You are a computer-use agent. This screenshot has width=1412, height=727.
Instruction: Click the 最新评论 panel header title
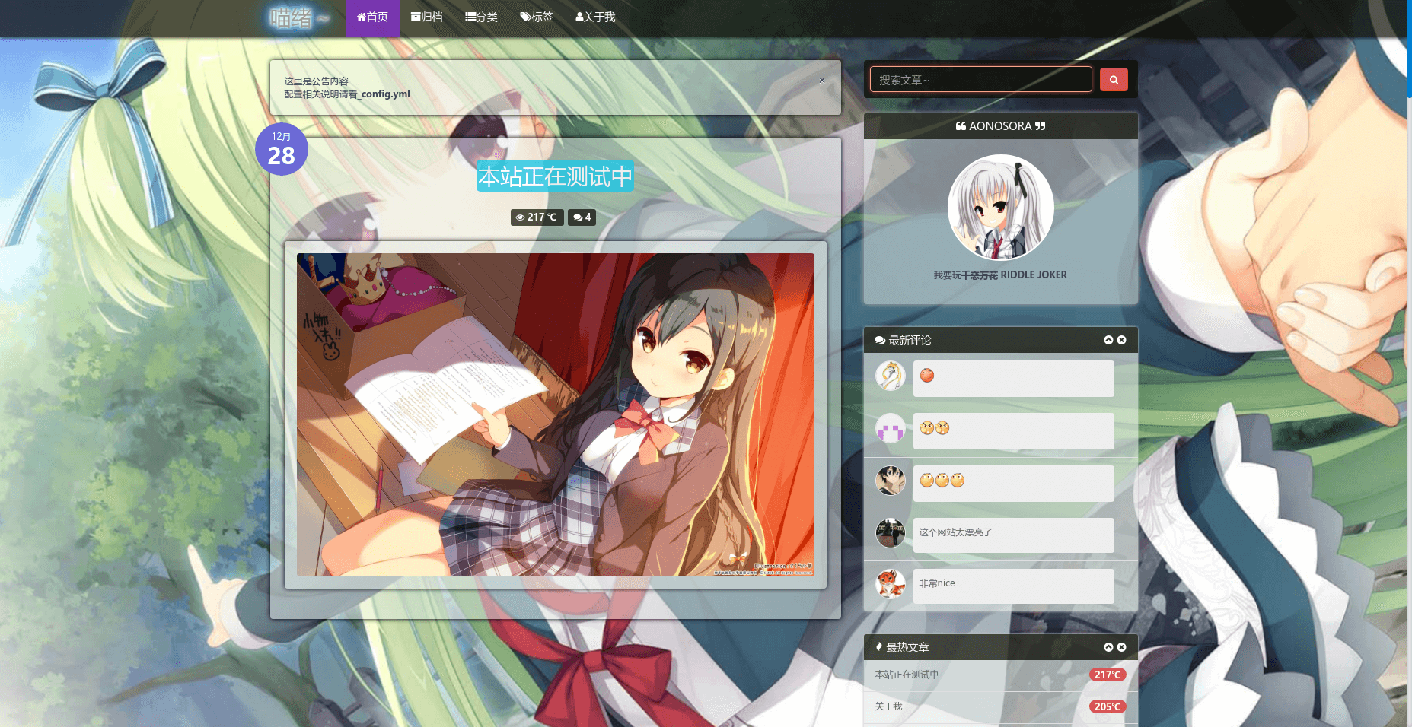click(903, 340)
